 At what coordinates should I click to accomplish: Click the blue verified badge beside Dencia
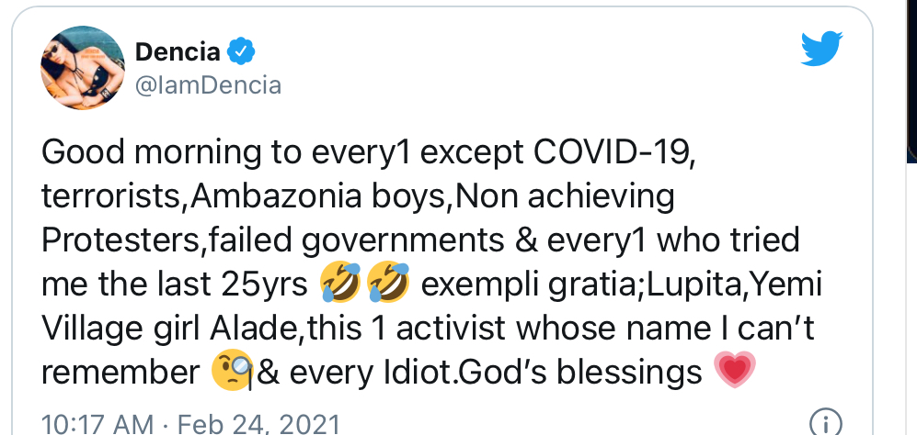[x=241, y=52]
